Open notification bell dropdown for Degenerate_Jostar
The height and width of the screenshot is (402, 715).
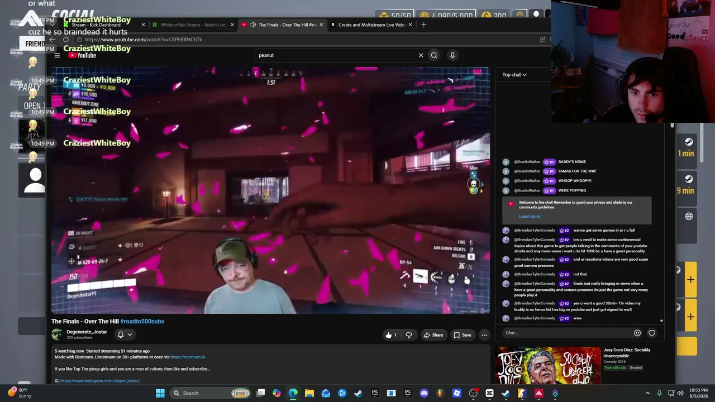(x=124, y=334)
